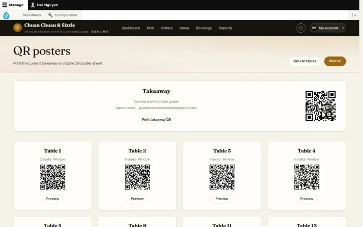
Task: Preview the Table 2 poster
Action: (137, 199)
